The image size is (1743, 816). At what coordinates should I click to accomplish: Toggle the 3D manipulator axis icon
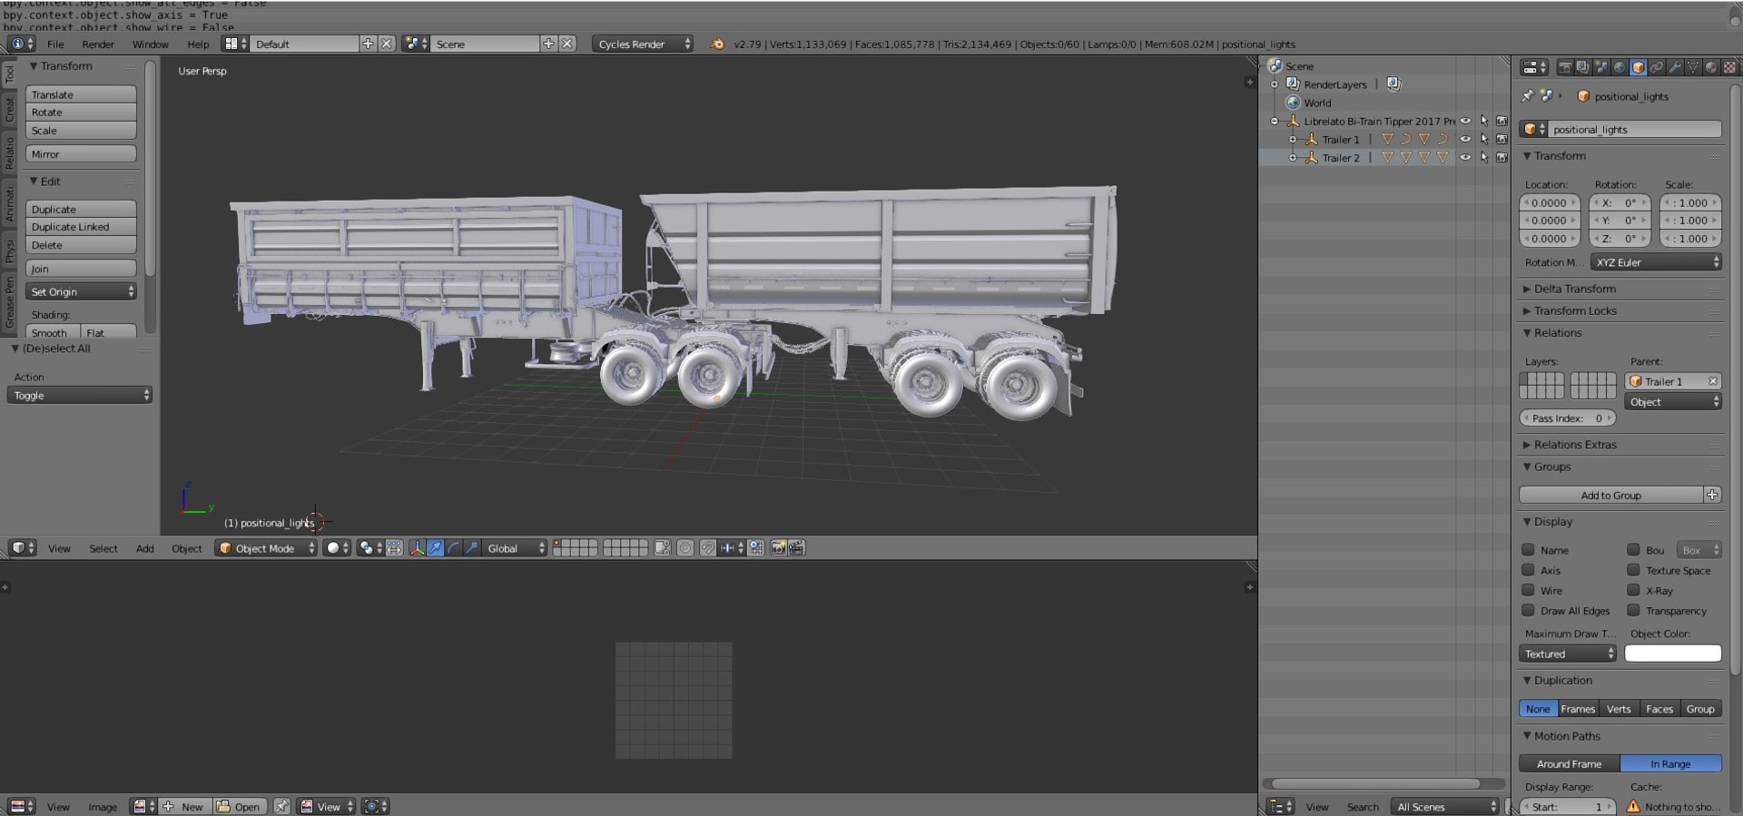(x=417, y=548)
